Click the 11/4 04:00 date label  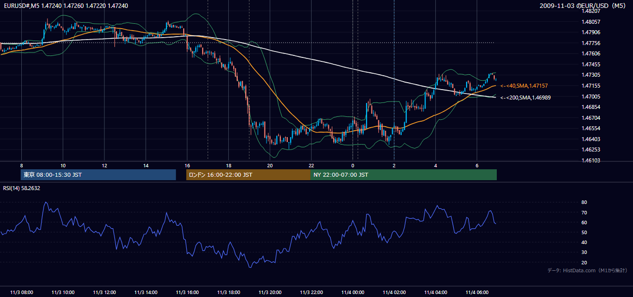tap(435, 293)
